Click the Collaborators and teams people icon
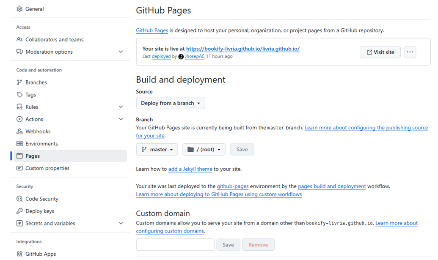 (x=19, y=39)
